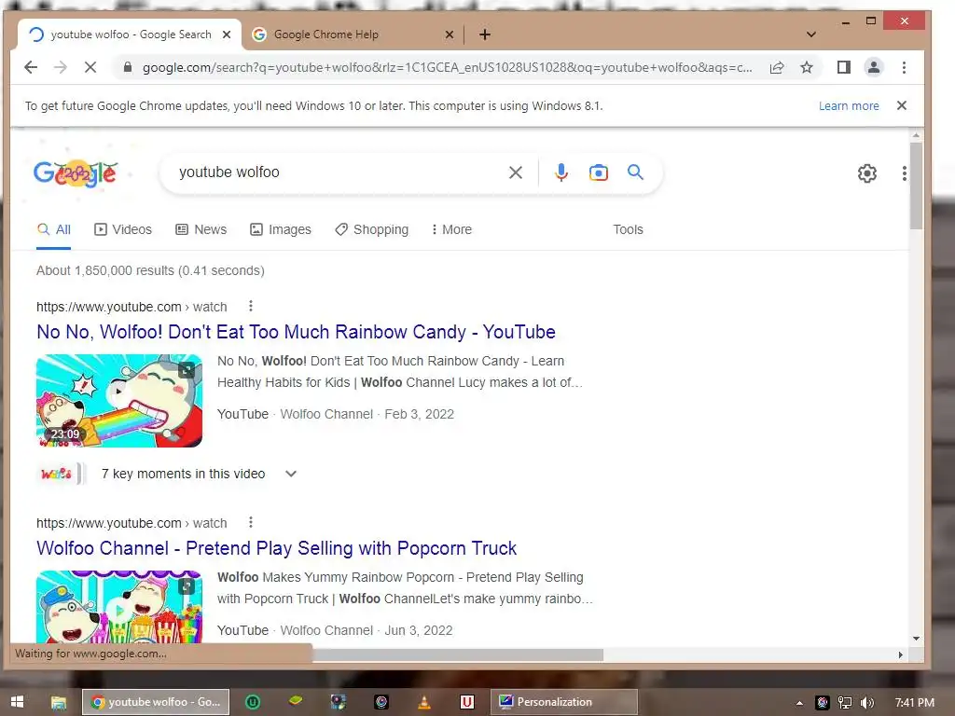Open the Google page menu beside the gear
955x716 pixels.
point(905,173)
